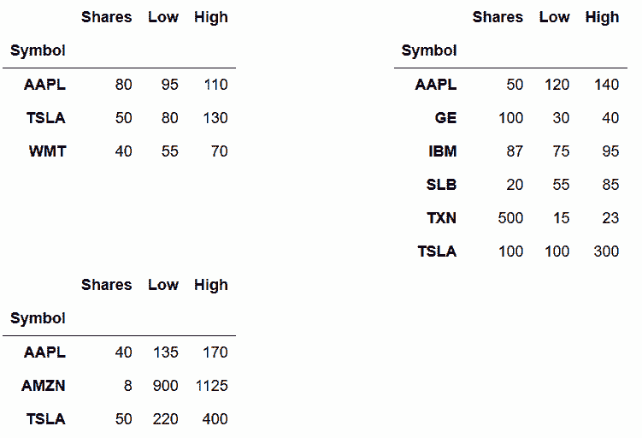Screen dimensions: 642x438
Task: Click the AMZN Shares value 8
Action: (x=127, y=386)
